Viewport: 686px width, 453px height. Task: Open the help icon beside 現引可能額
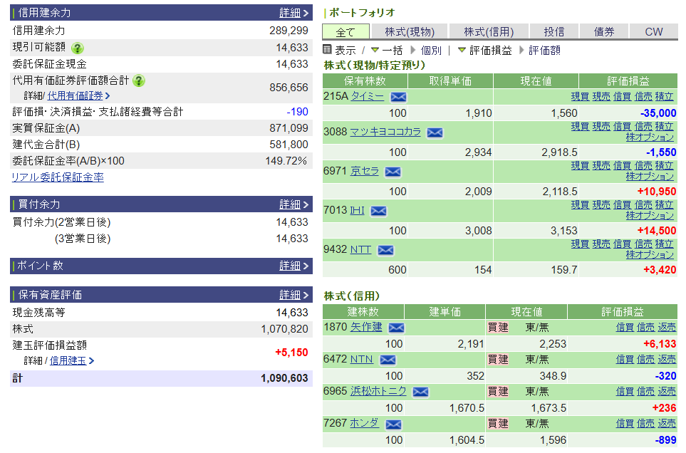[x=77, y=48]
